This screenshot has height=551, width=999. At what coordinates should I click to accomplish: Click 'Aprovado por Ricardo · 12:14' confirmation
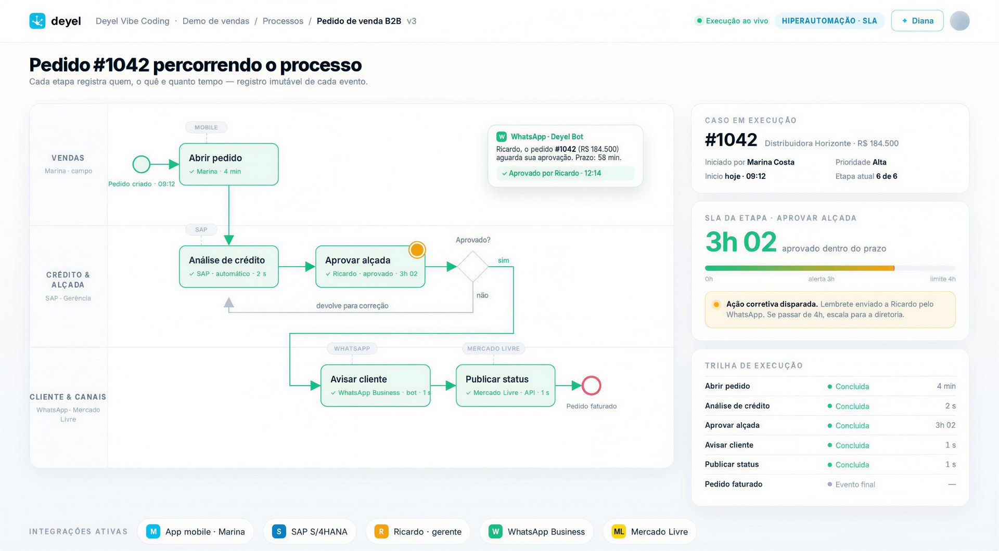tap(566, 173)
